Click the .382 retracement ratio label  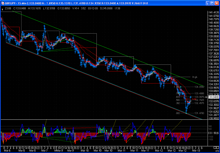(x=178, y=103)
